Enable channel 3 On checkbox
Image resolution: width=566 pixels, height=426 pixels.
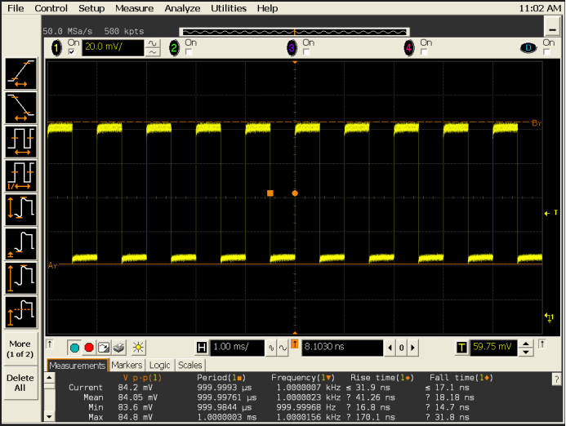coord(306,52)
